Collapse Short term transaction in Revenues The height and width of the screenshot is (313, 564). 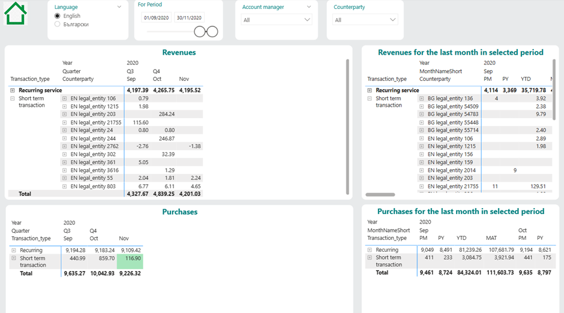13,98
